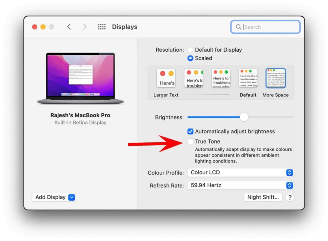Click the search magnifier icon
Viewport: 328px width, 241px height.
pos(239,27)
